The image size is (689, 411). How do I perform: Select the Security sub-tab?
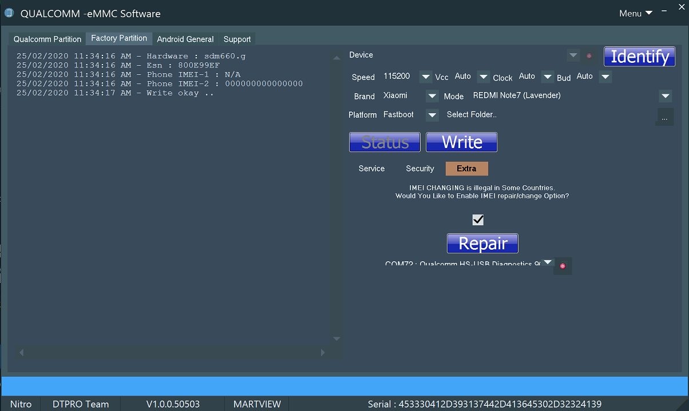click(420, 169)
